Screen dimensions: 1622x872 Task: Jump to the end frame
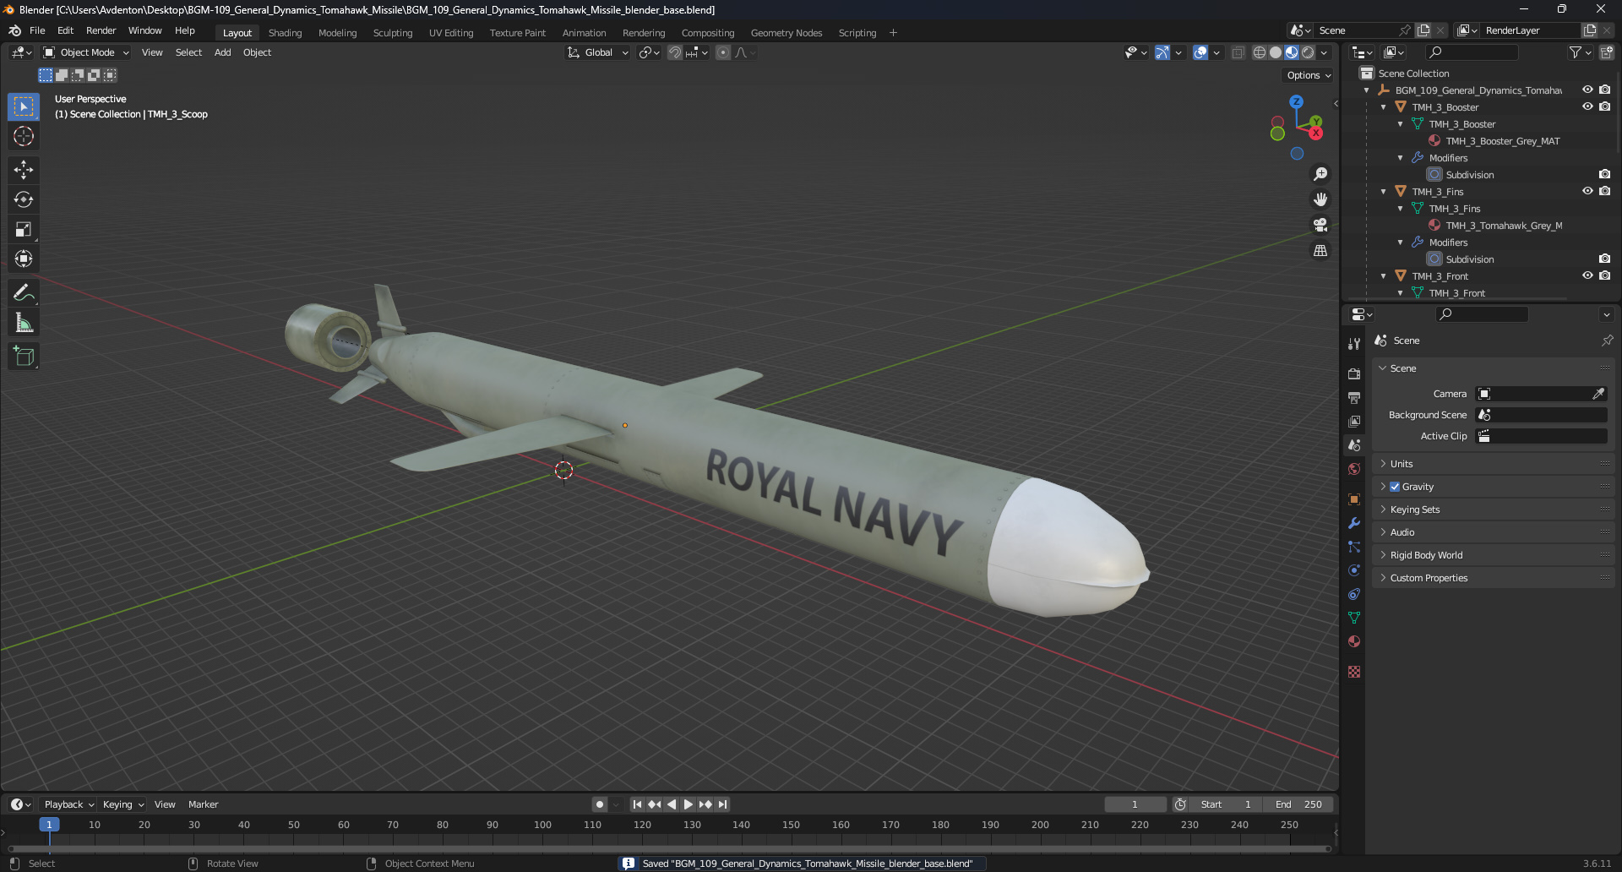(x=722, y=804)
